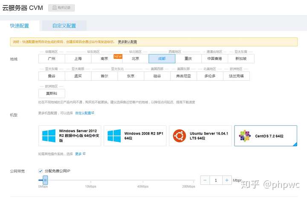Select Windows Server 2012 R2 image card
The image size is (307, 198).
point(70,136)
